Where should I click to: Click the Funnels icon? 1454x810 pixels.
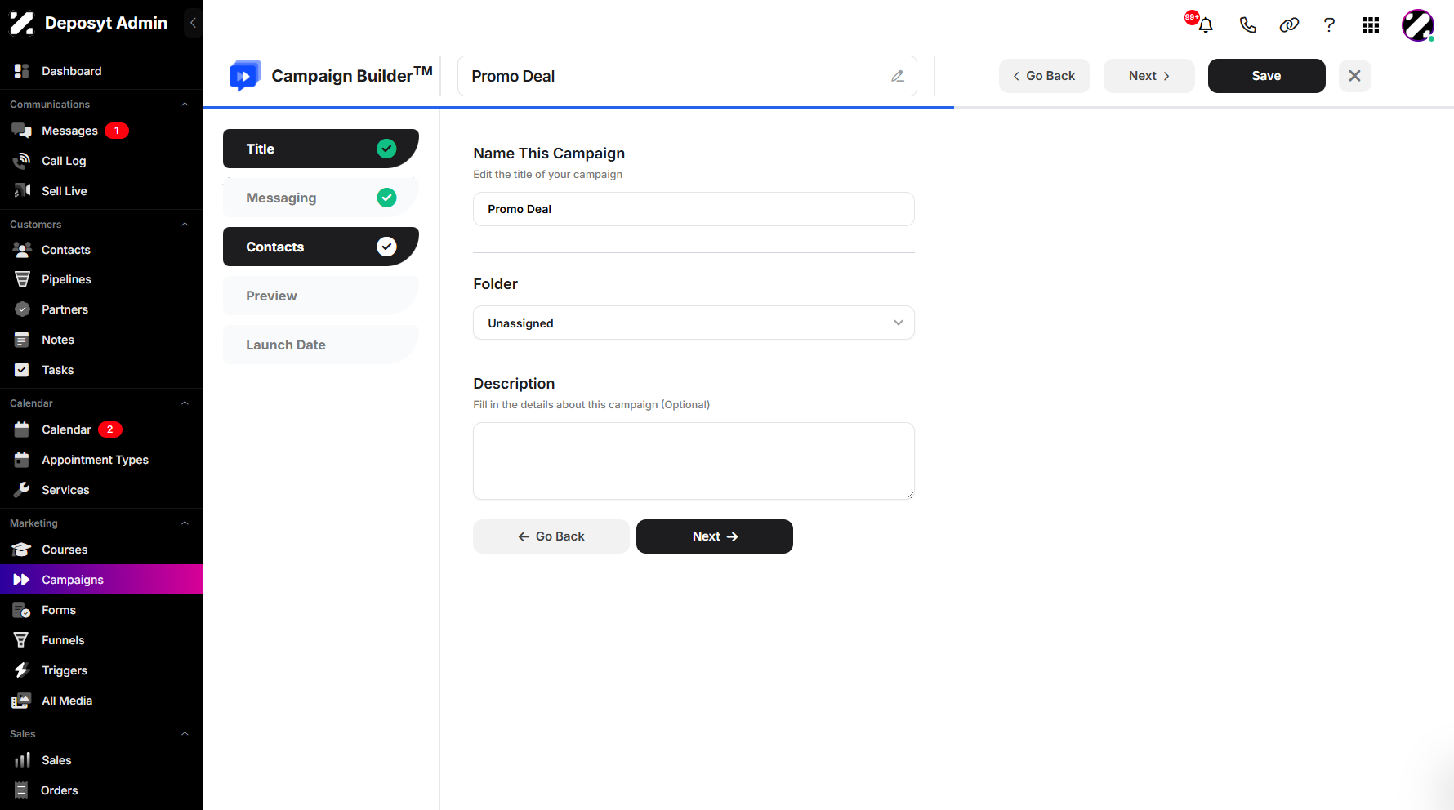coord(22,640)
